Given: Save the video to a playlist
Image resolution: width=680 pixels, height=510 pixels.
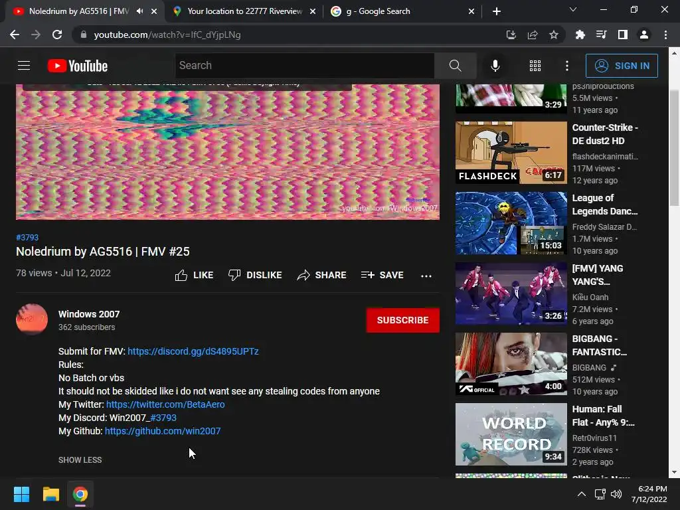Looking at the screenshot, I should [x=382, y=275].
